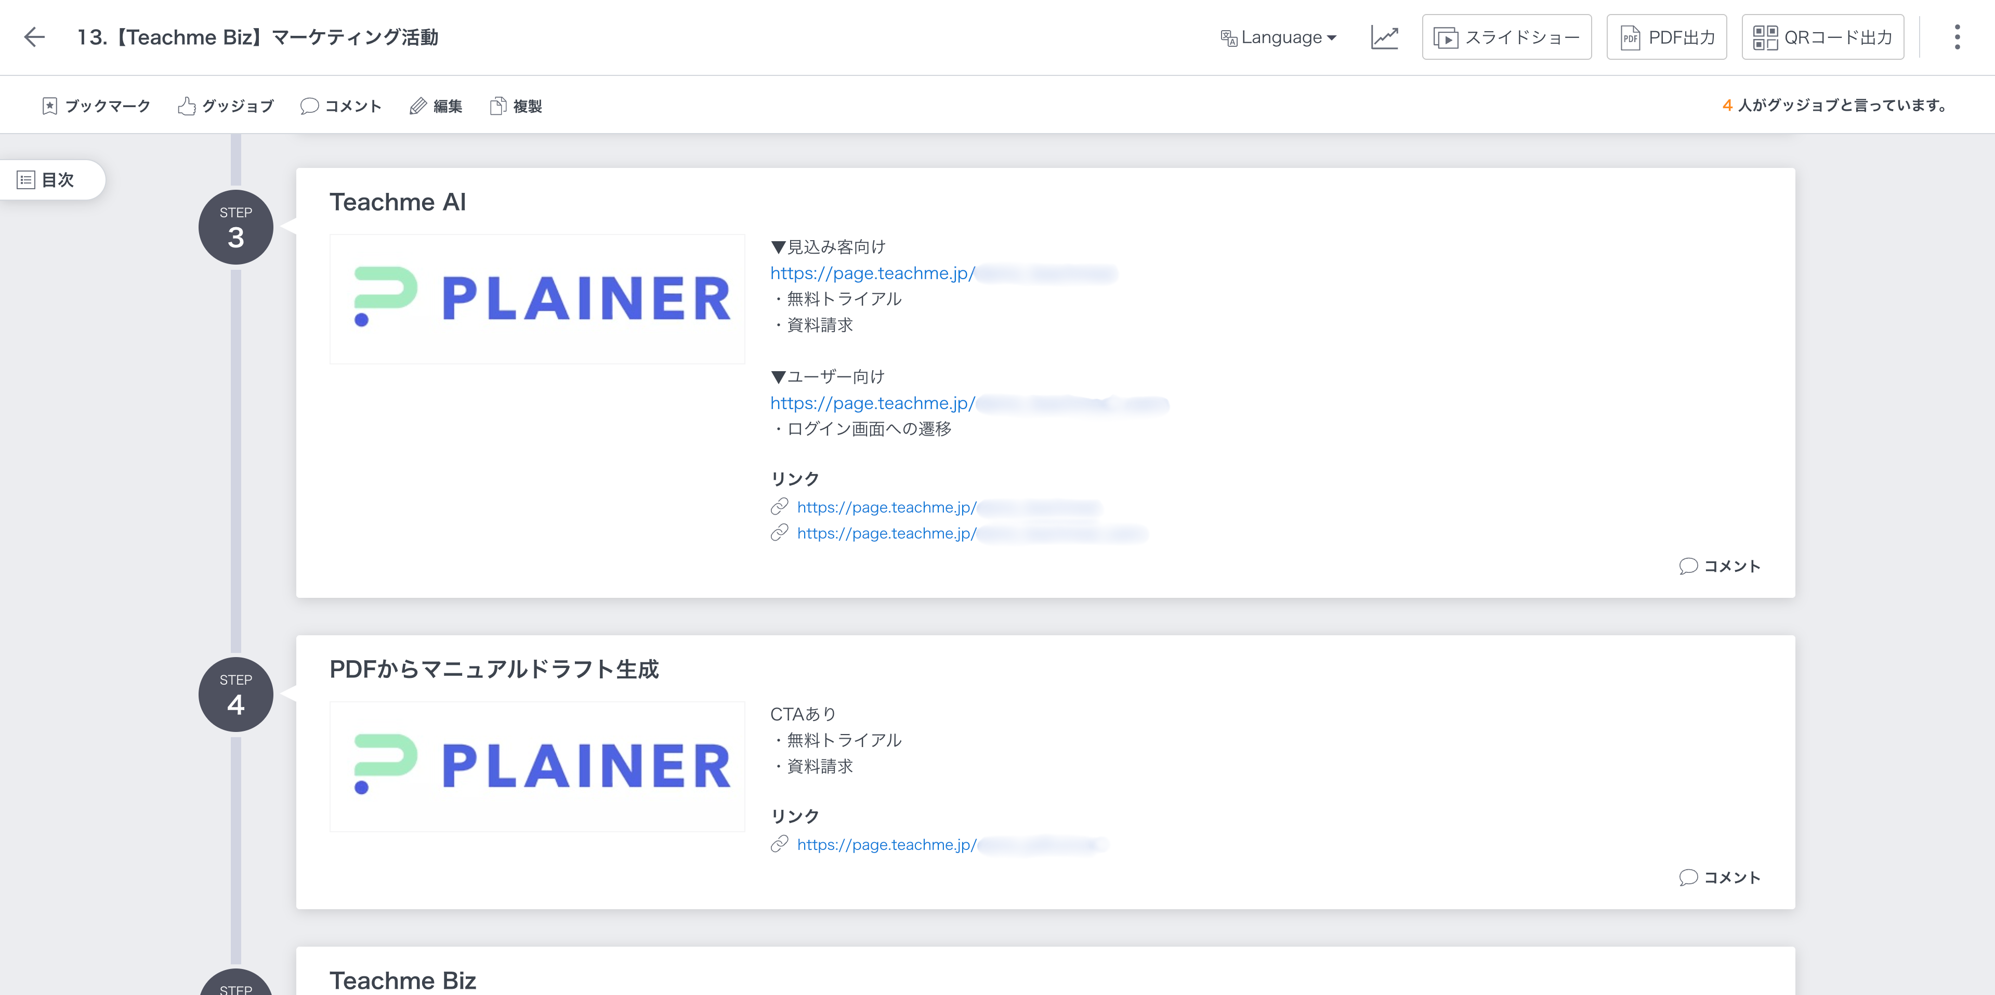
Task: Expand the Language dropdown
Action: click(1279, 37)
